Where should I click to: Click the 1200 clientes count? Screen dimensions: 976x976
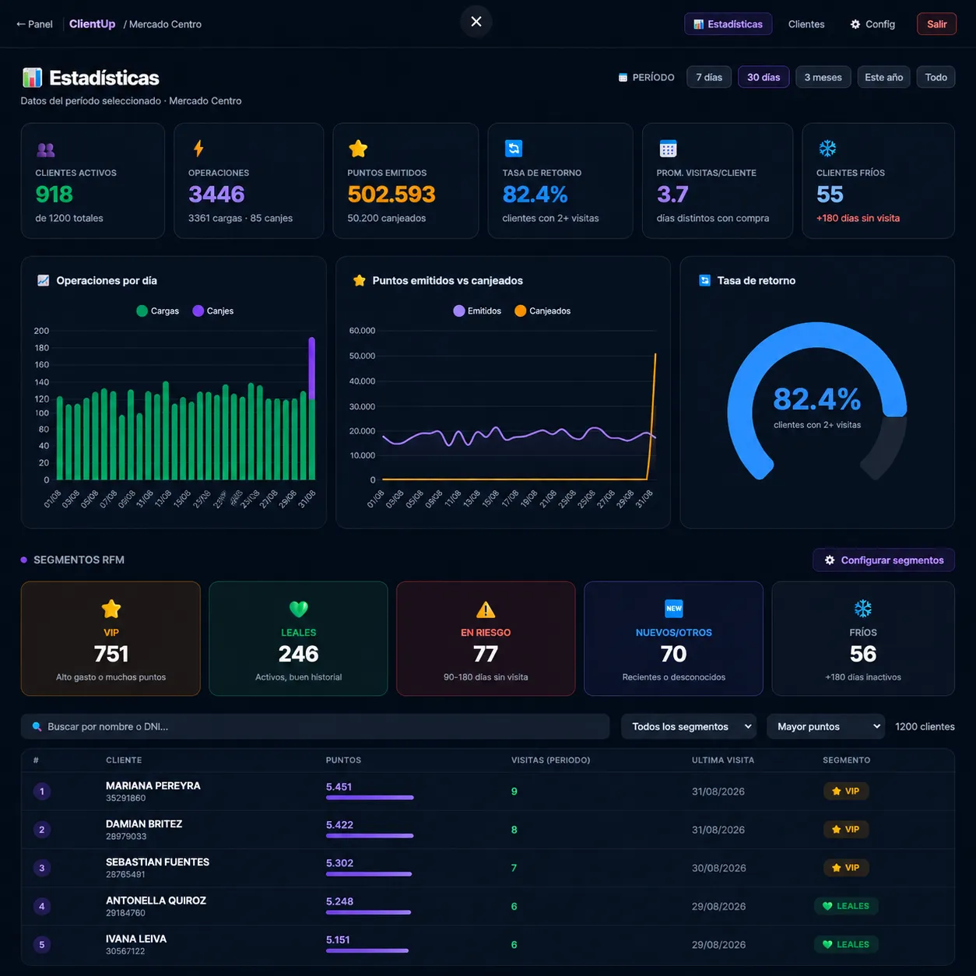pyautogui.click(x=925, y=727)
